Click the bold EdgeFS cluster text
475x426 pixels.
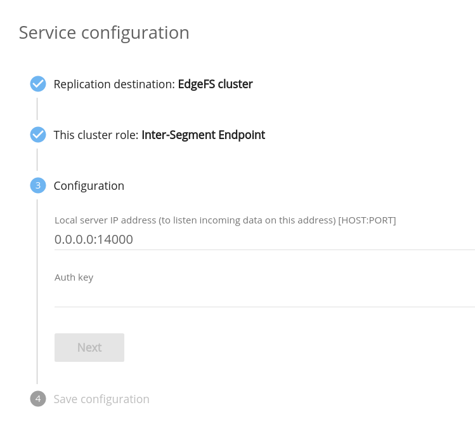click(215, 84)
